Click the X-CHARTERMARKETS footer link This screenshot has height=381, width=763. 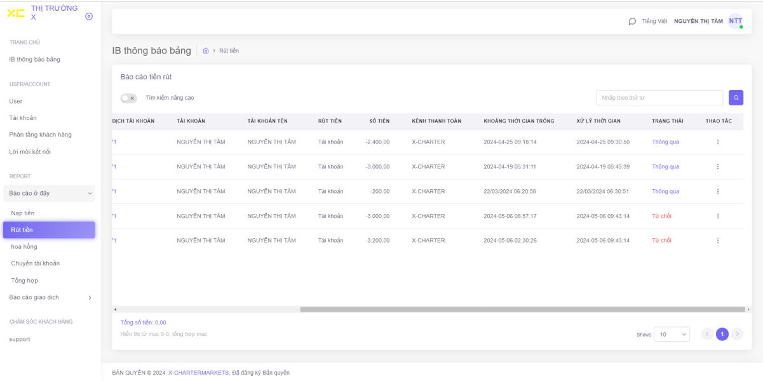198,373
